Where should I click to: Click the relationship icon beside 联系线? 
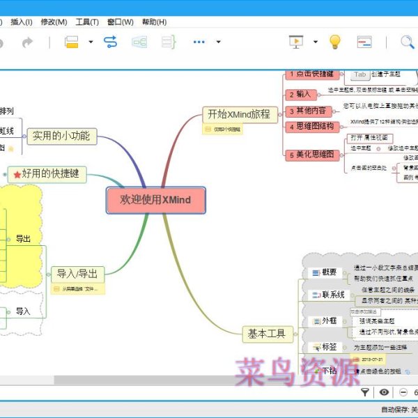tap(316, 295)
